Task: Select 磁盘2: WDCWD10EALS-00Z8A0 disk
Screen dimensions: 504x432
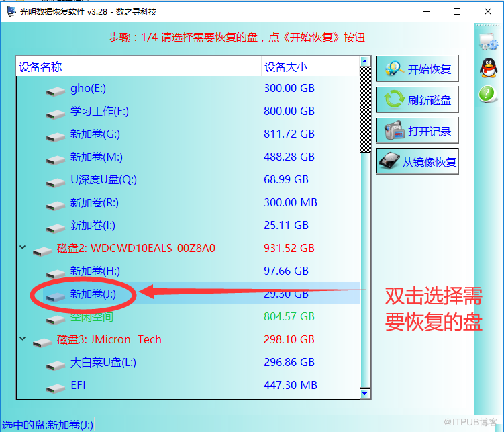Action: [188, 248]
